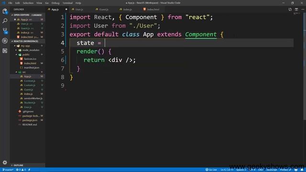Viewport: 306px width, 172px height.
Task: Click the lightning bolt icon in the status bar
Action: (29, 170)
